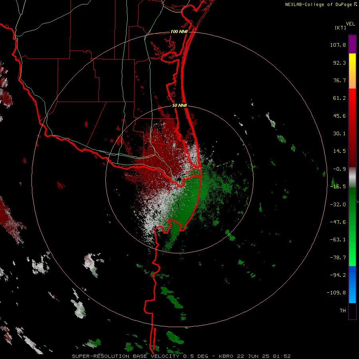
Task: Click the 107.8 velocity scale value
Action: (x=338, y=45)
